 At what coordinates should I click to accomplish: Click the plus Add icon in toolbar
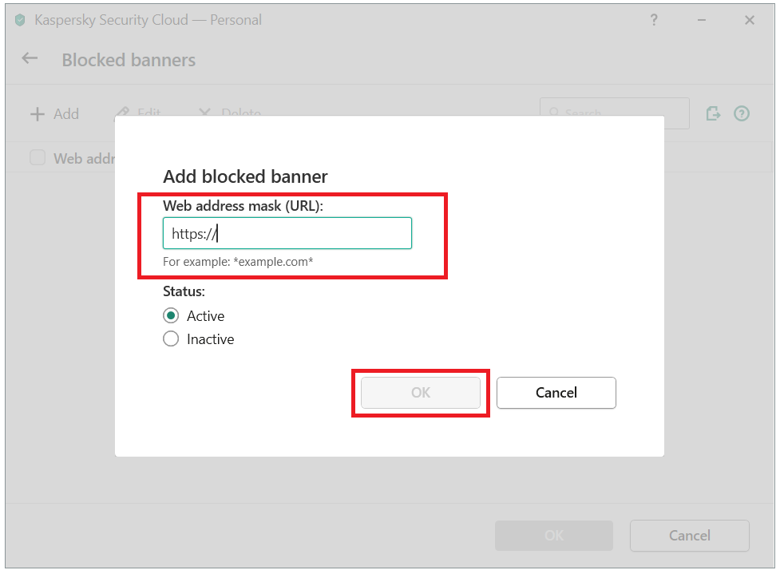point(38,114)
